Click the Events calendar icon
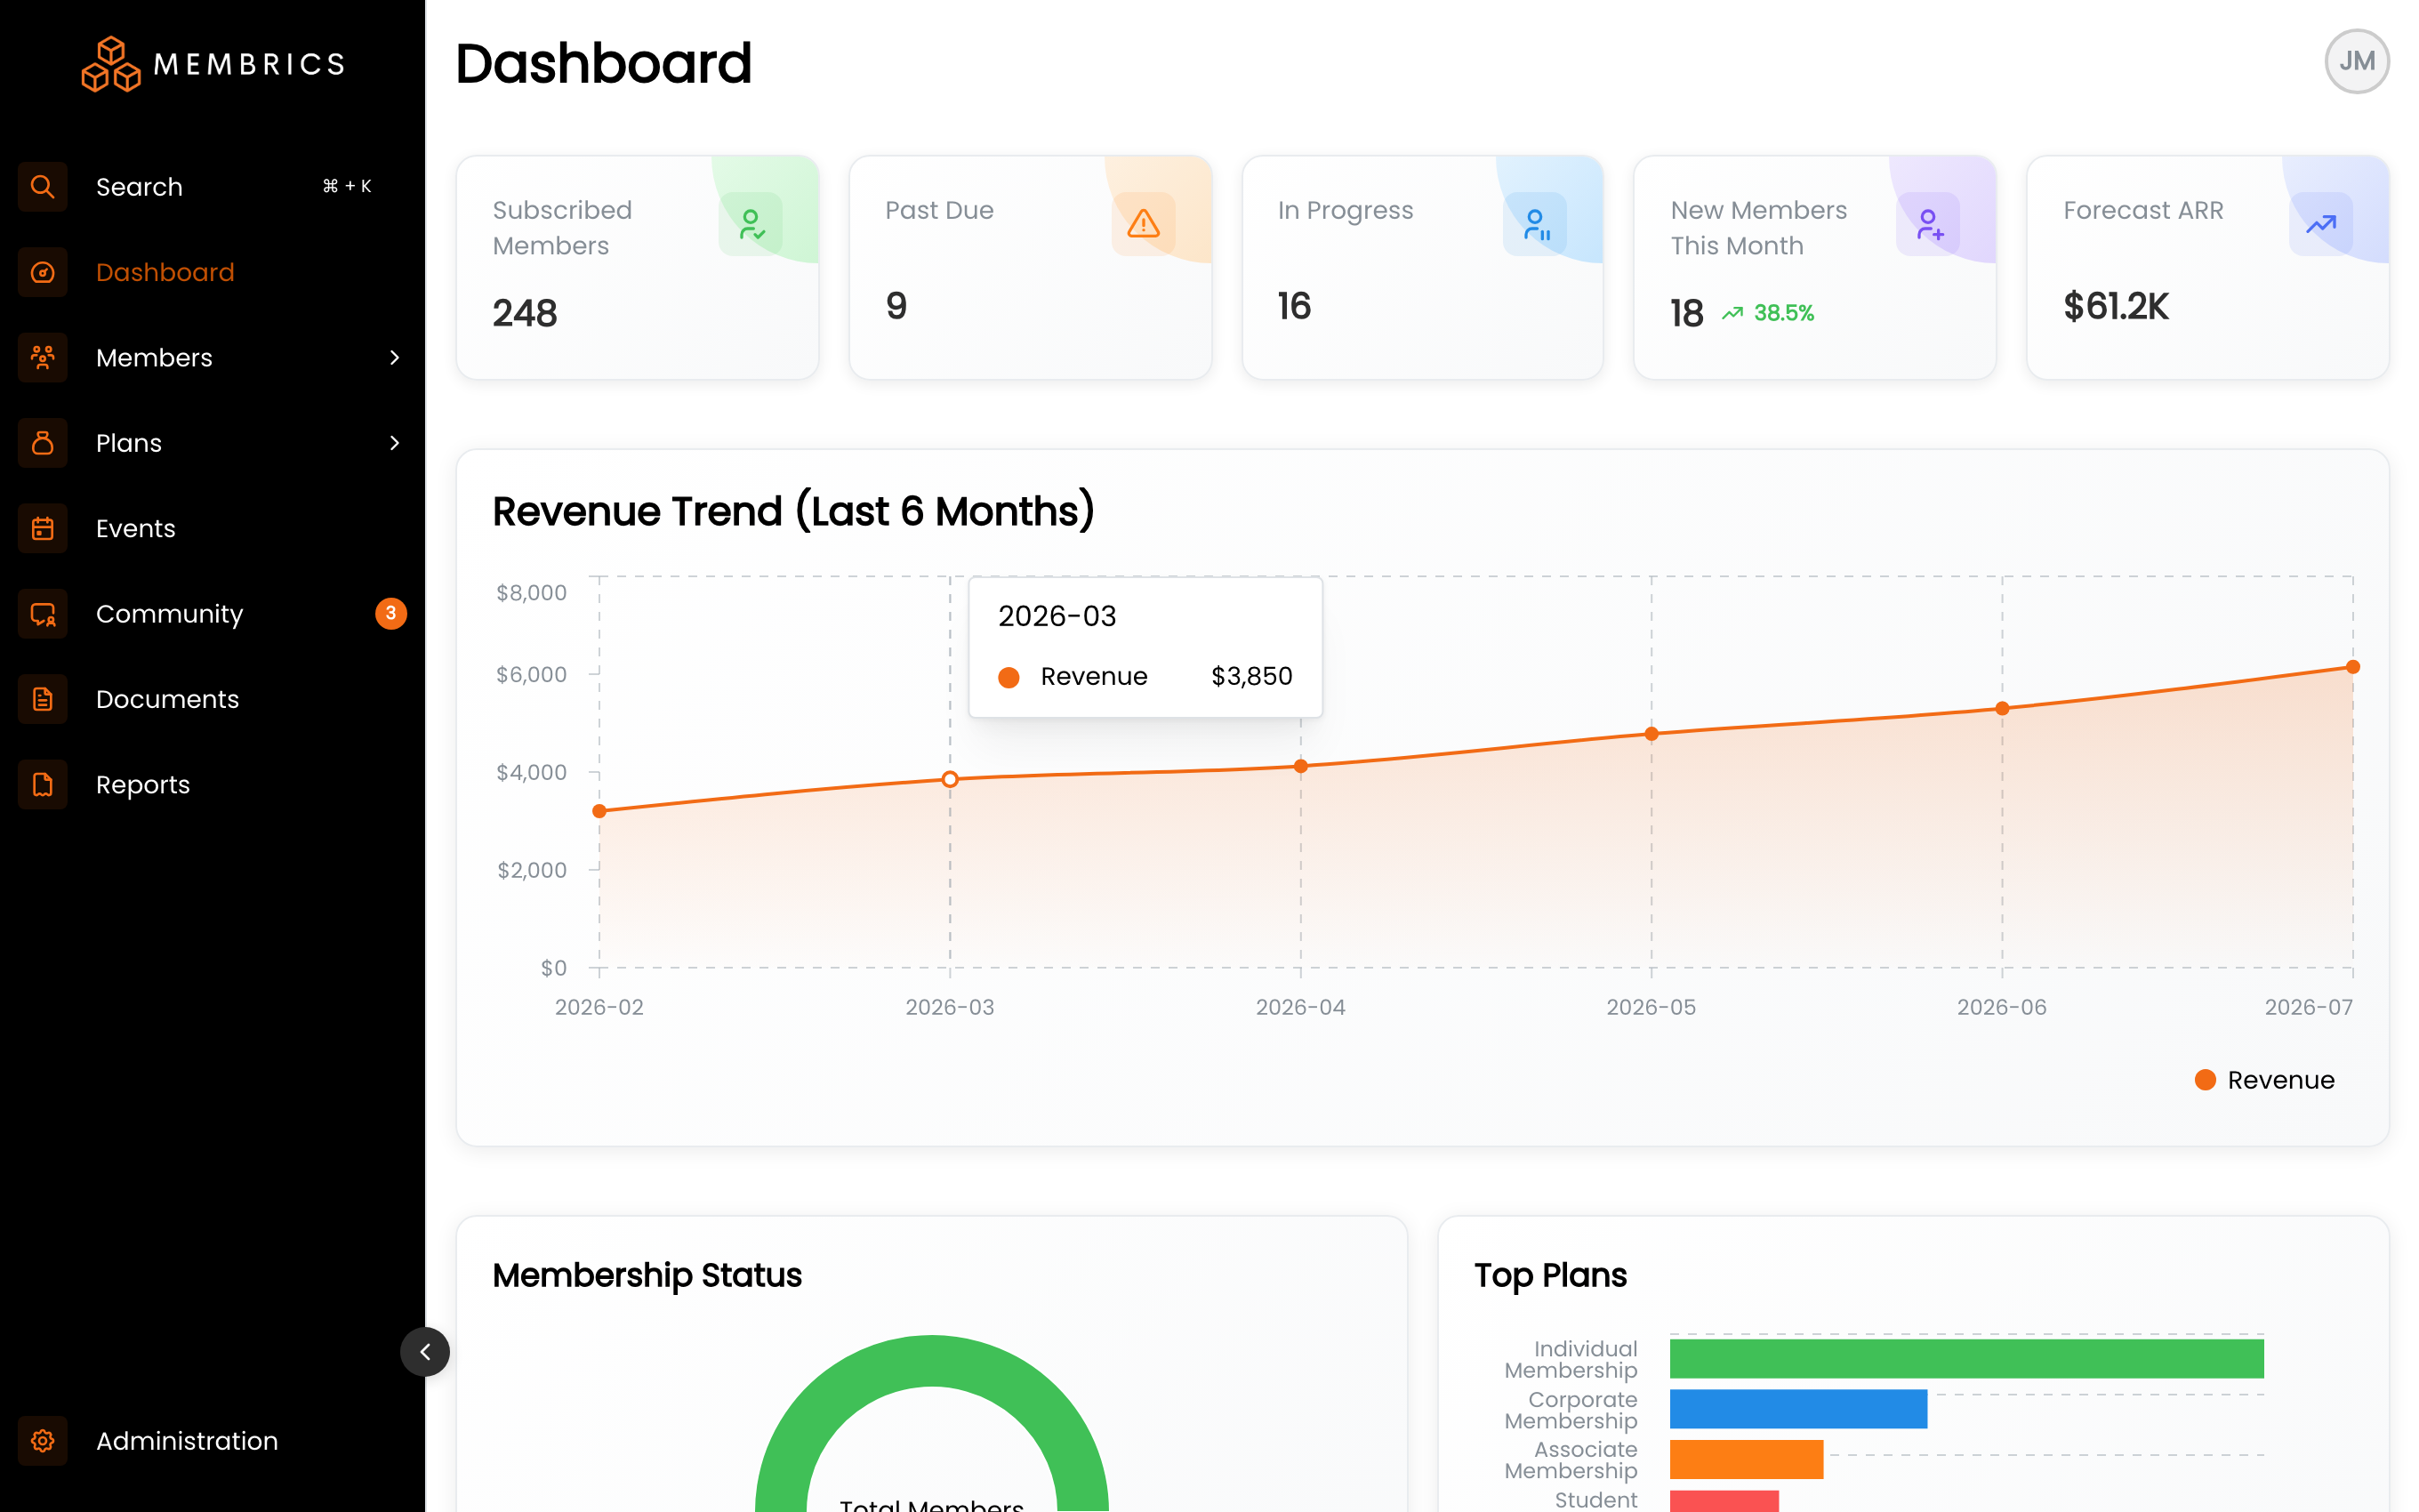The height and width of the screenshot is (1512, 2419). point(42,528)
